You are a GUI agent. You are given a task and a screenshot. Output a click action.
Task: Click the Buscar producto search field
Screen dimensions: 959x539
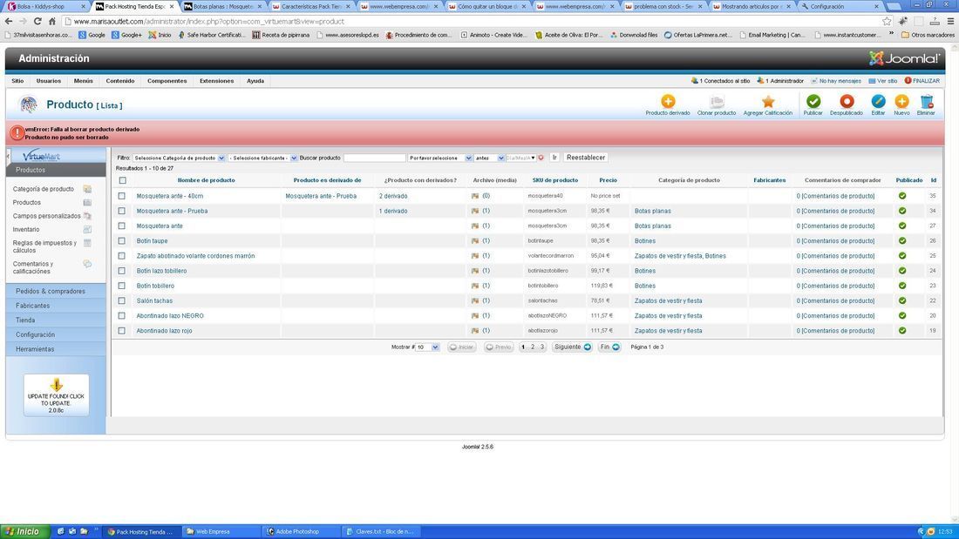374,158
